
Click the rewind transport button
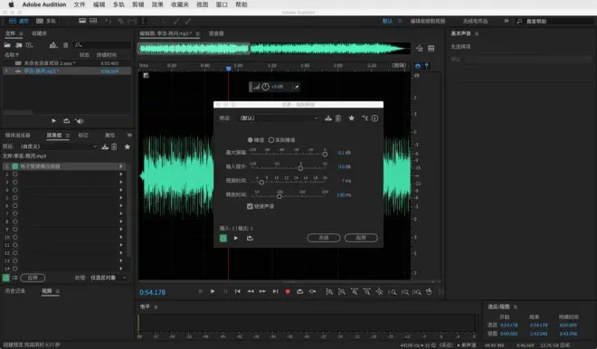click(x=251, y=291)
